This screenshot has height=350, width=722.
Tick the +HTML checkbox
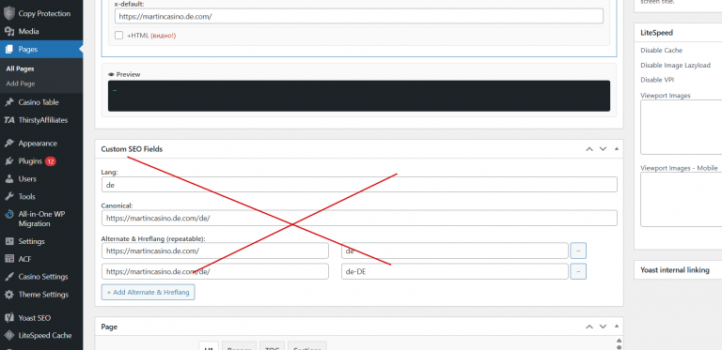(118, 36)
